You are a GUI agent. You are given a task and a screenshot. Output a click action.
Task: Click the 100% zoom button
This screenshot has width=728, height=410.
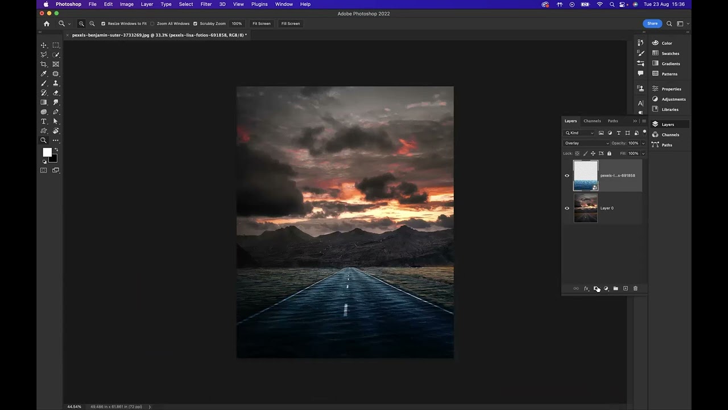(x=237, y=23)
